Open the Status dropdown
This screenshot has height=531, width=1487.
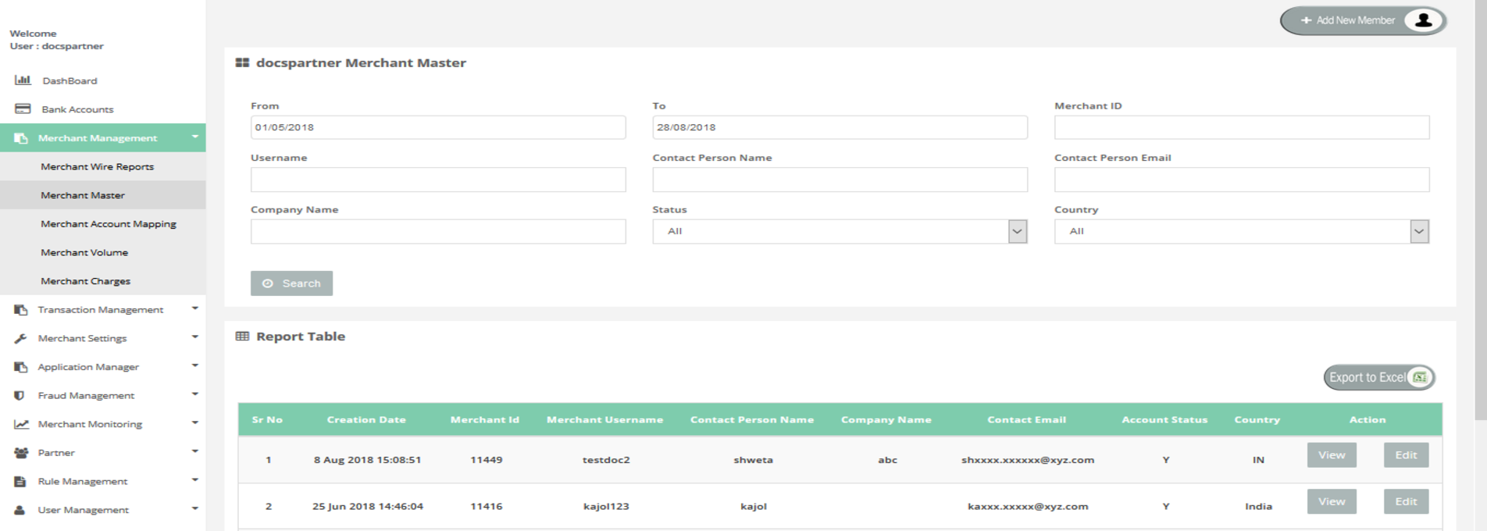pyautogui.click(x=1017, y=231)
